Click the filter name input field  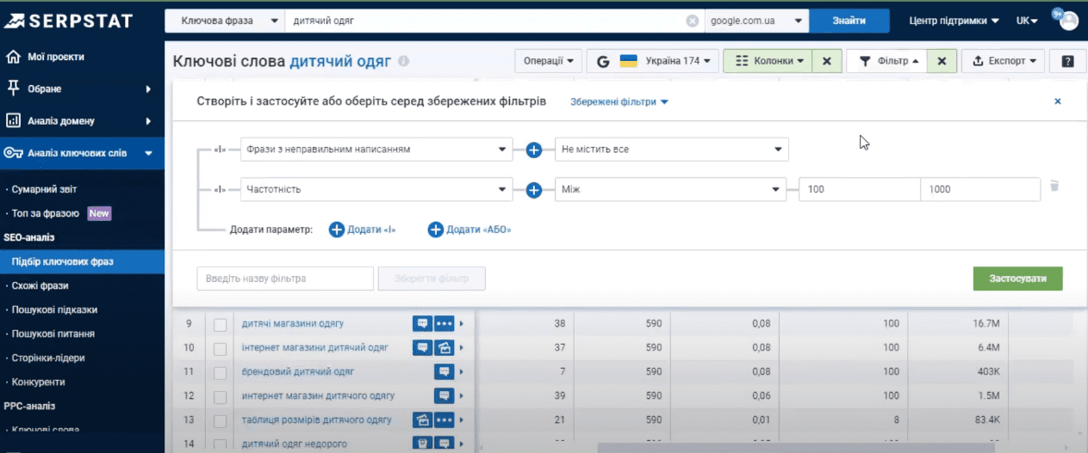[x=285, y=279]
